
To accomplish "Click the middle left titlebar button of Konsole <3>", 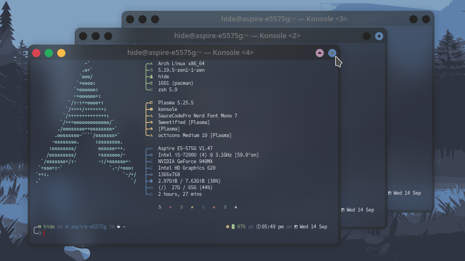I will pos(142,19).
